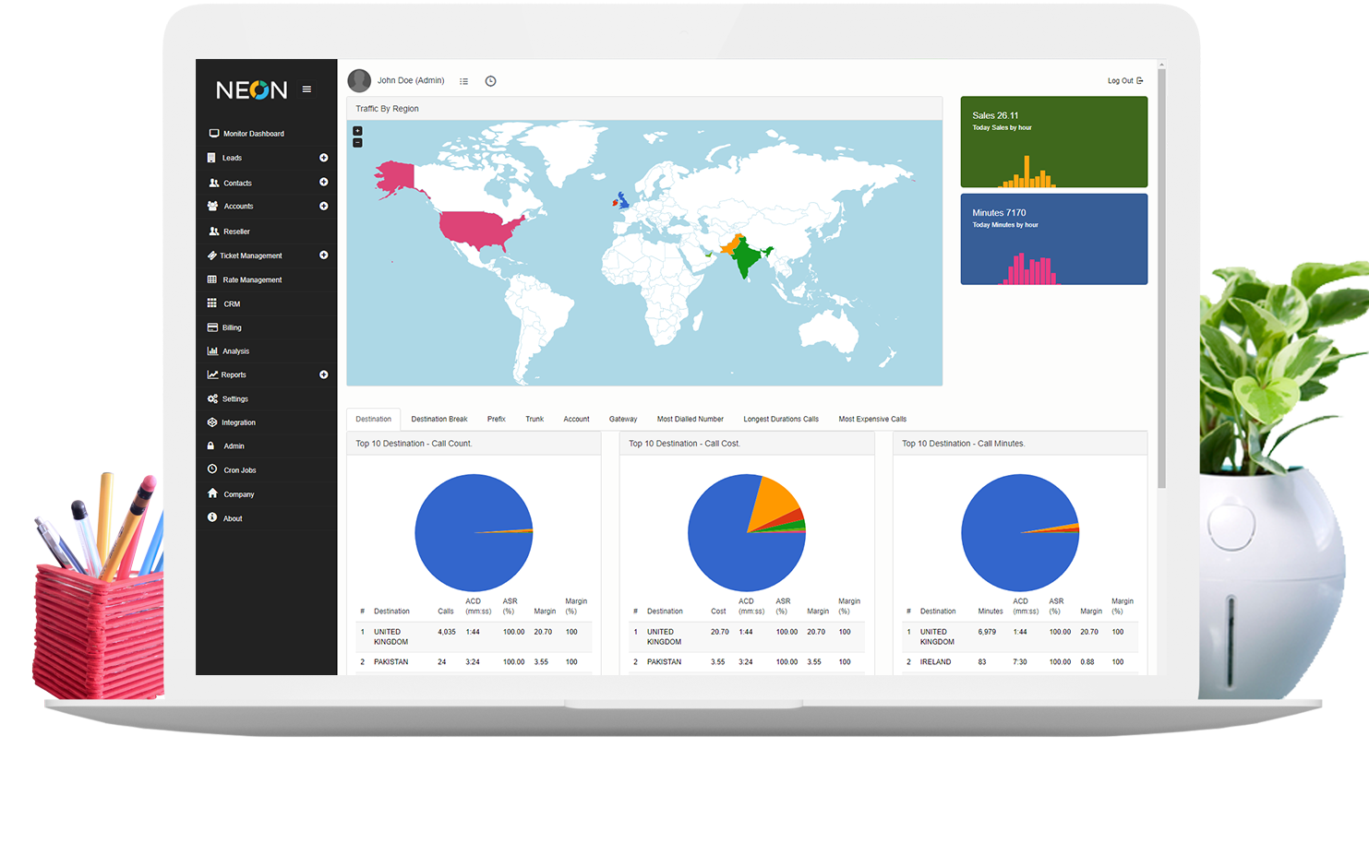Open Cron Jobs in the sidebar
Image resolution: width=1369 pixels, height=855 pixels.
[239, 470]
